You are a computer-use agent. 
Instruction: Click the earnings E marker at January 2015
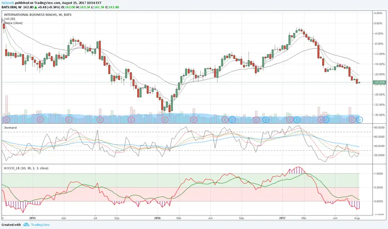click(x=40, y=120)
